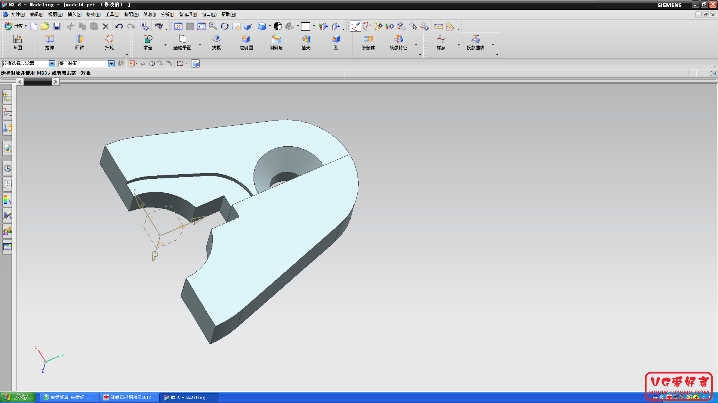This screenshot has height=403, width=718.
Task: Open selection scope dropdown 整个装配
Action: (111, 63)
